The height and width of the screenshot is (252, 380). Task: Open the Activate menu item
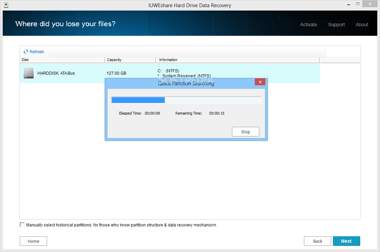(x=308, y=25)
